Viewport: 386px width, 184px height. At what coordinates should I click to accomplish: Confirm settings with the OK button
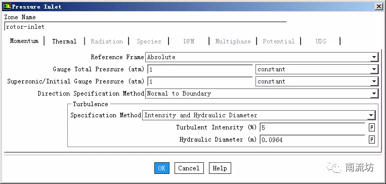click(x=162, y=168)
